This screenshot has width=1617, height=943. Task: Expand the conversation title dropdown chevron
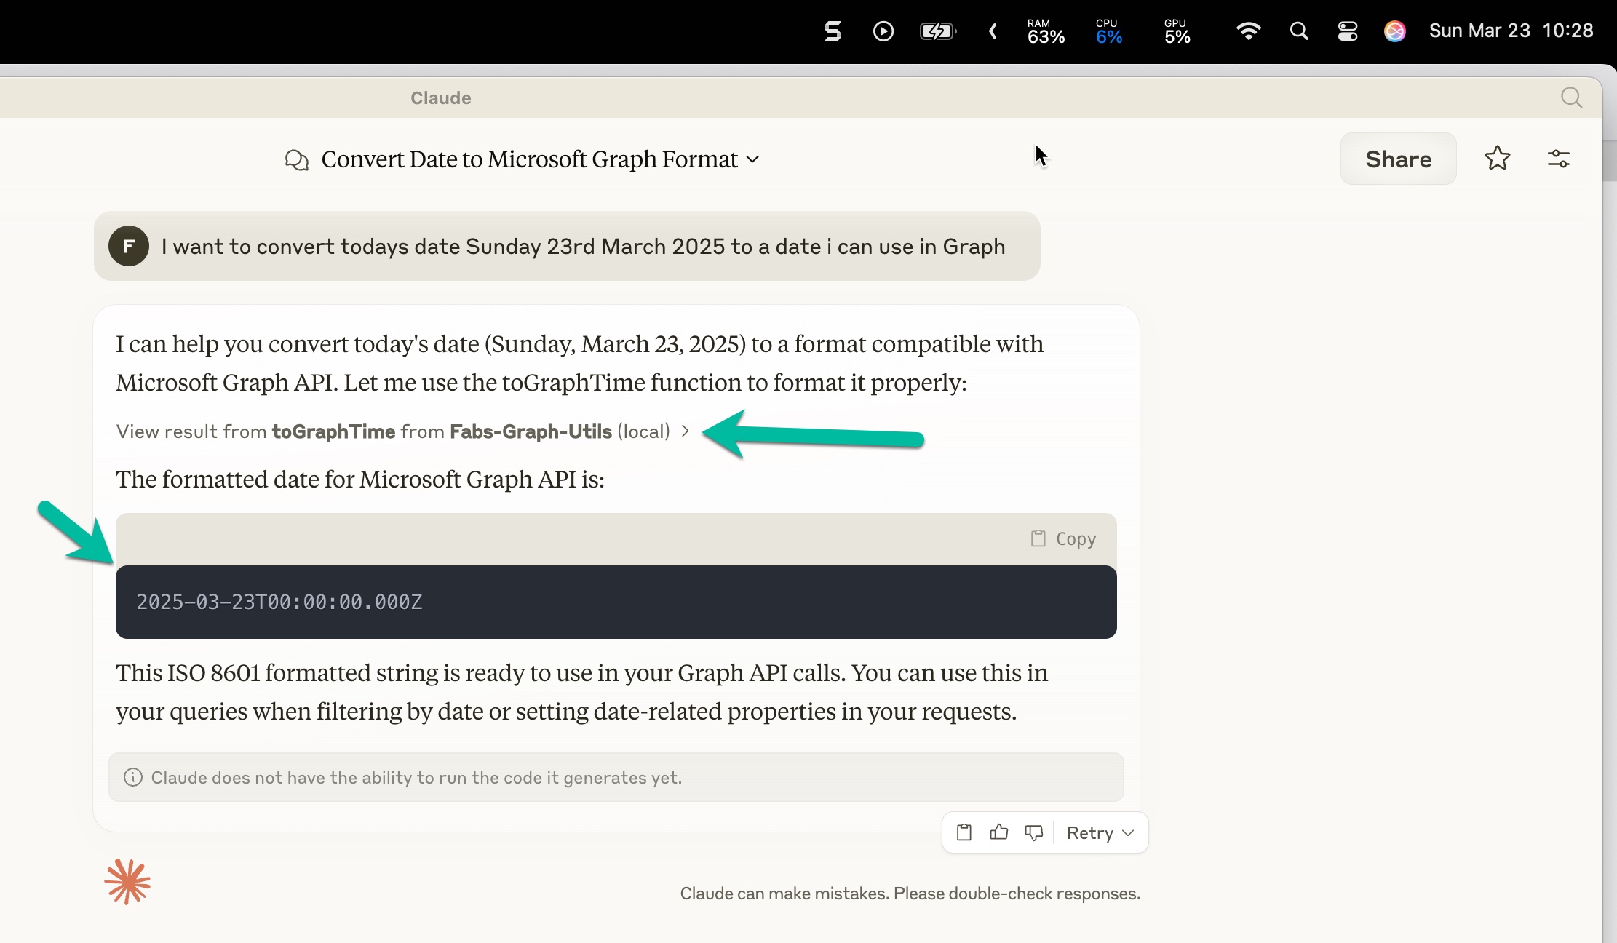(x=753, y=159)
